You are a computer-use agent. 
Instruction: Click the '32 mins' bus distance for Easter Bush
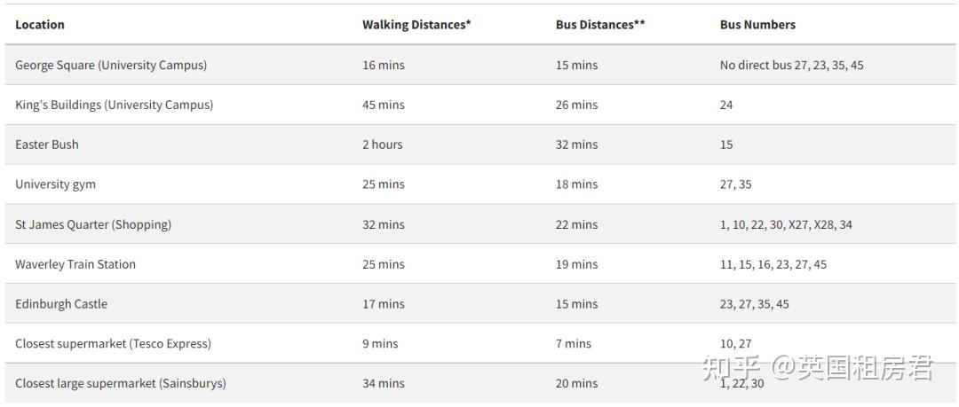coord(576,145)
